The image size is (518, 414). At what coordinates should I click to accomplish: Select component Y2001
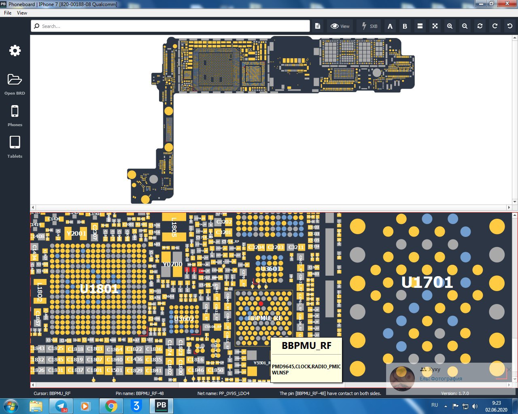click(76, 233)
